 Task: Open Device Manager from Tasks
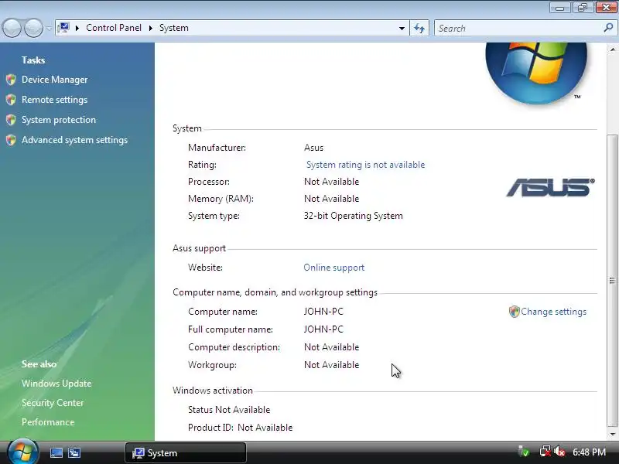[x=54, y=80]
